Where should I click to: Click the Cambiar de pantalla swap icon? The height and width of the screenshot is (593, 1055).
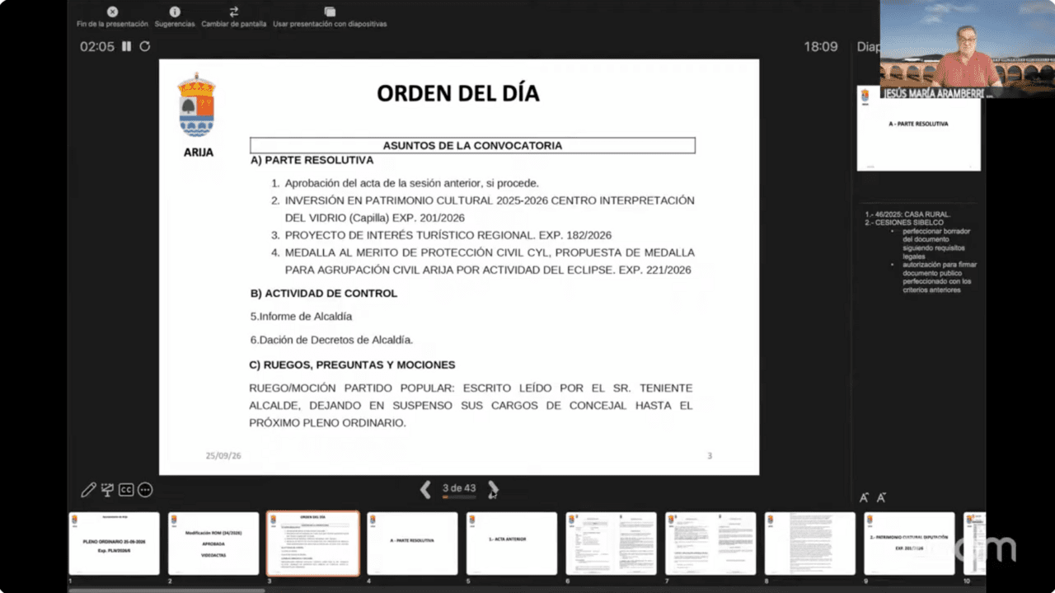point(234,12)
